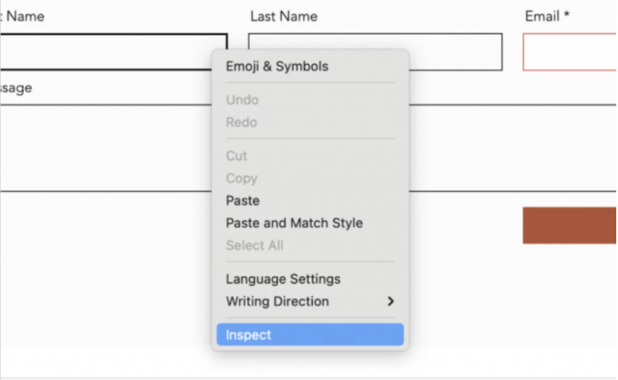Focus the required Email field

tap(573, 52)
